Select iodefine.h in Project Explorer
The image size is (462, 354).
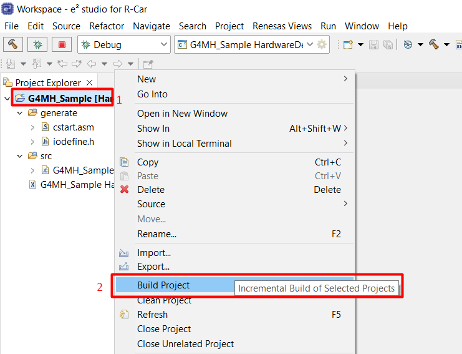74,142
